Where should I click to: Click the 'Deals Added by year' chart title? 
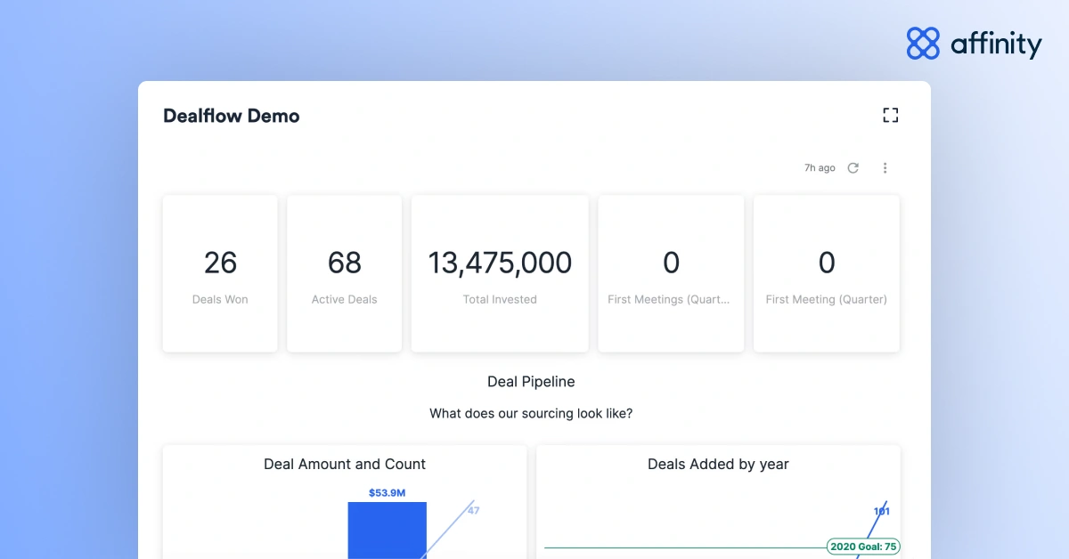point(718,464)
